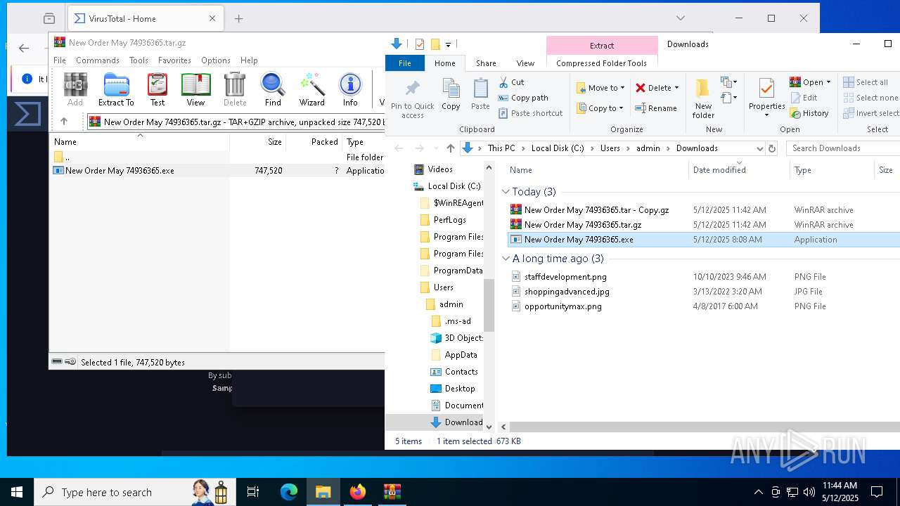
Task: Close the VirusTotal - Home tab
Action: [212, 19]
